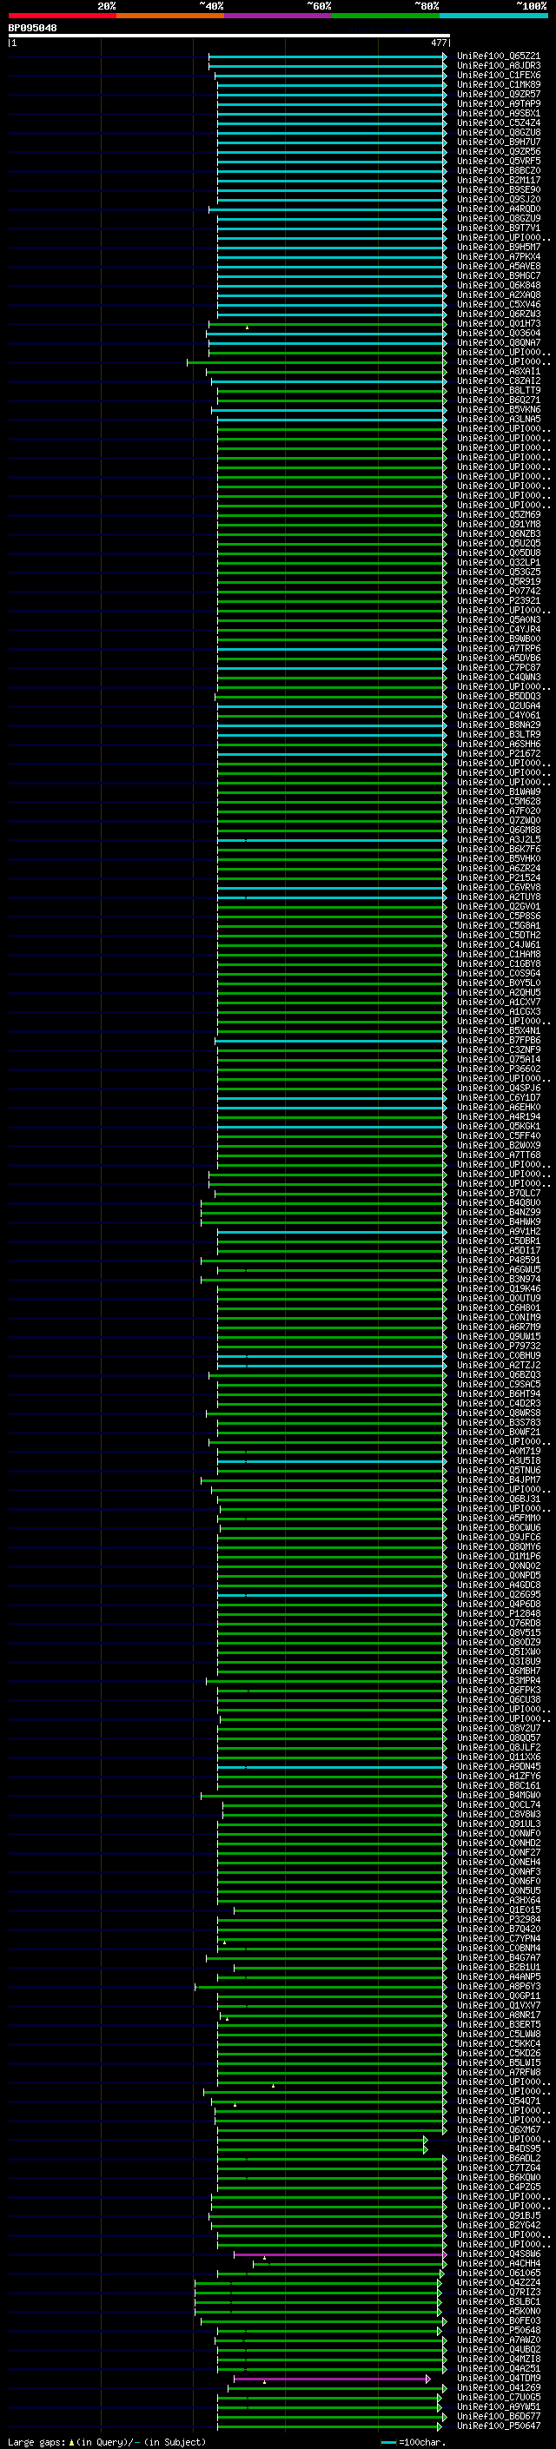
Task: Click magenta alignment bar for UniRef100_Q4TDM9
Action: pyautogui.click(x=332, y=2379)
